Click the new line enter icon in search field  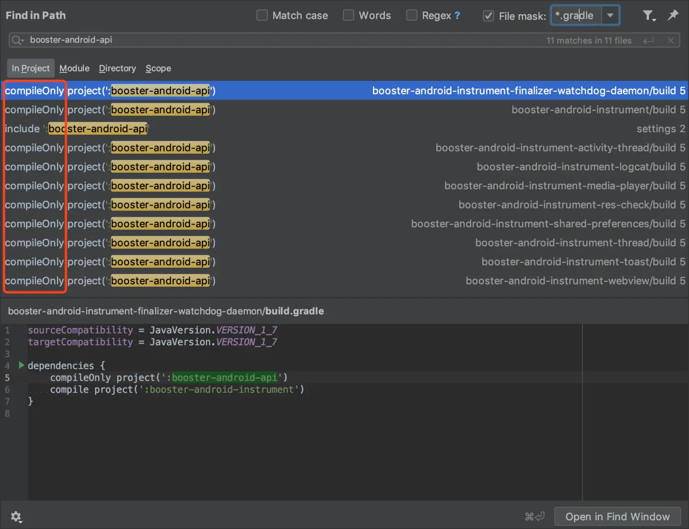point(649,41)
